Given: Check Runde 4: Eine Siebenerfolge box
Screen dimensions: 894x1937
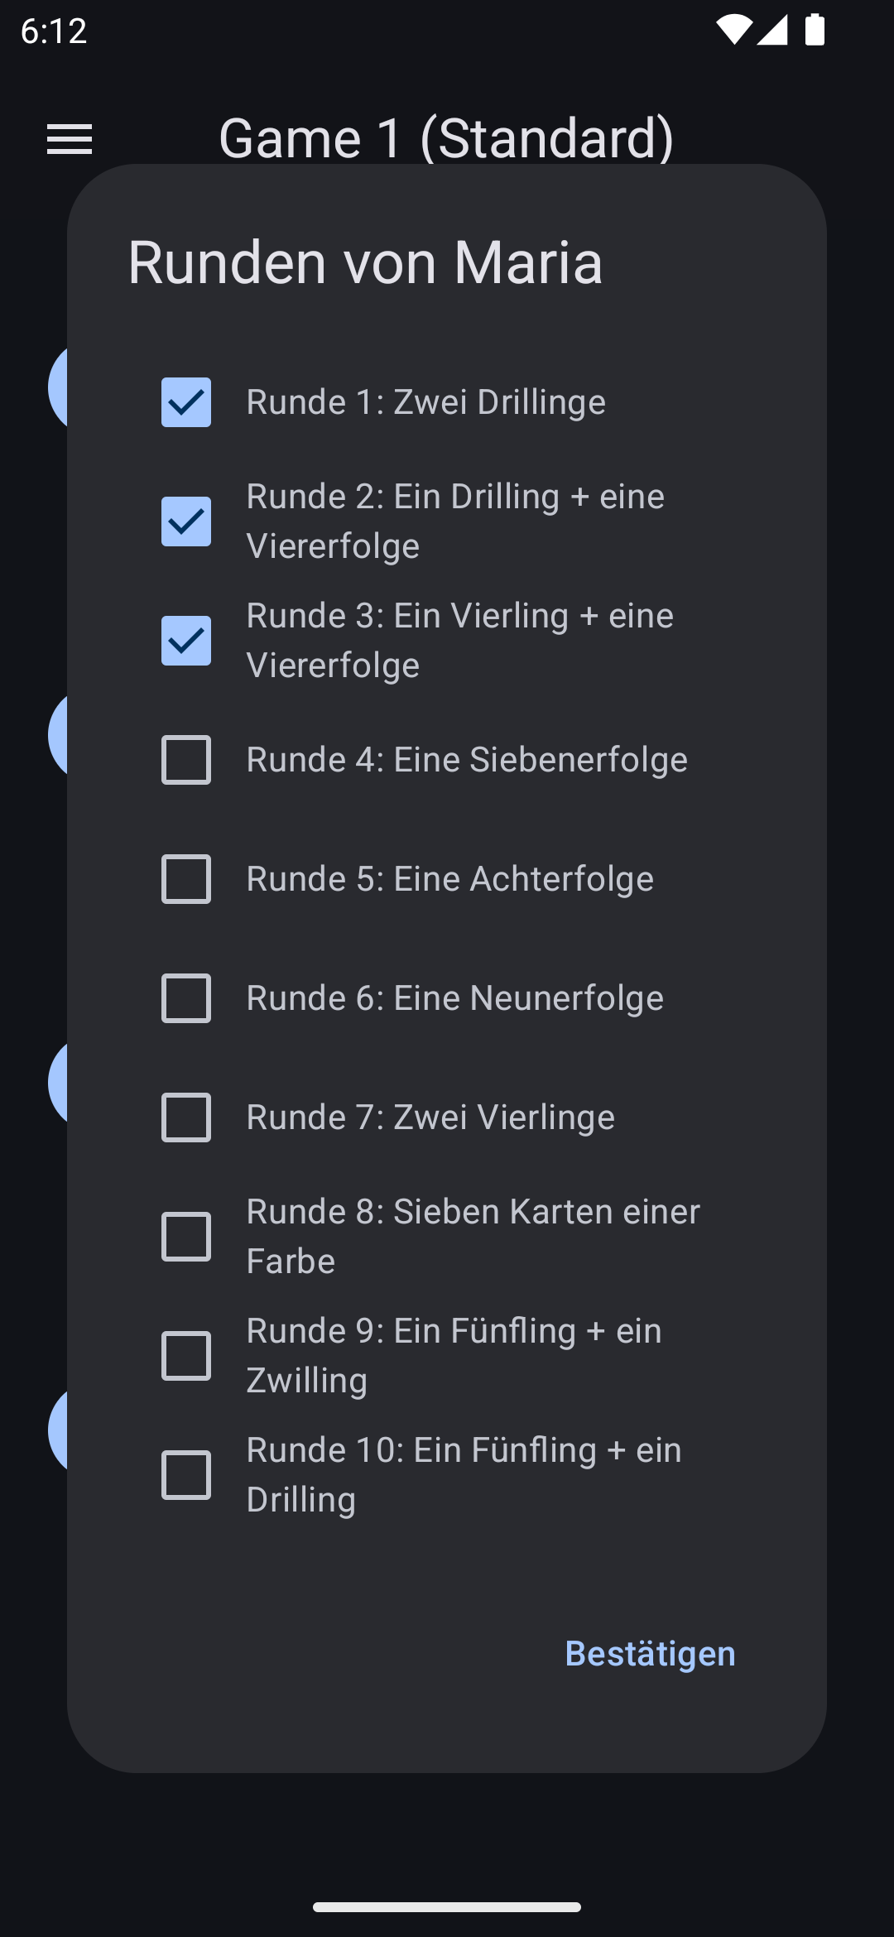Looking at the screenshot, I should point(186,760).
